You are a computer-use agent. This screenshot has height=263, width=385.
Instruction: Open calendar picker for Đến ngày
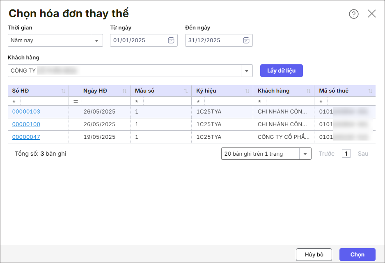[x=246, y=40]
